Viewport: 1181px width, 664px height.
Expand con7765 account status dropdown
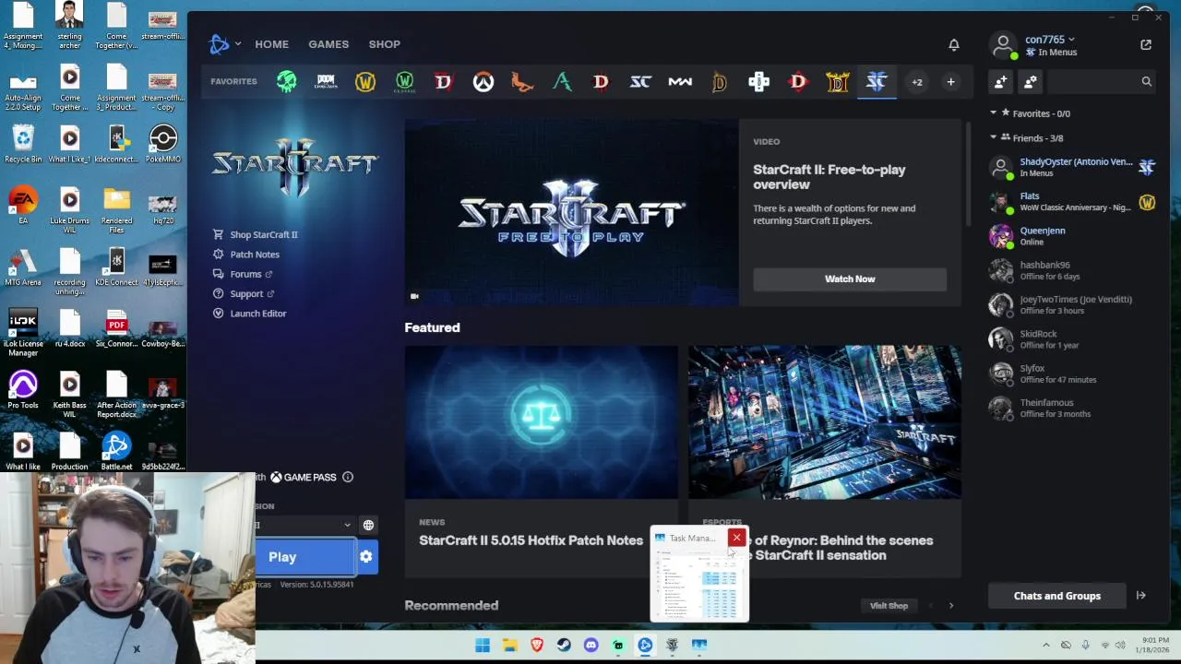pos(1050,40)
